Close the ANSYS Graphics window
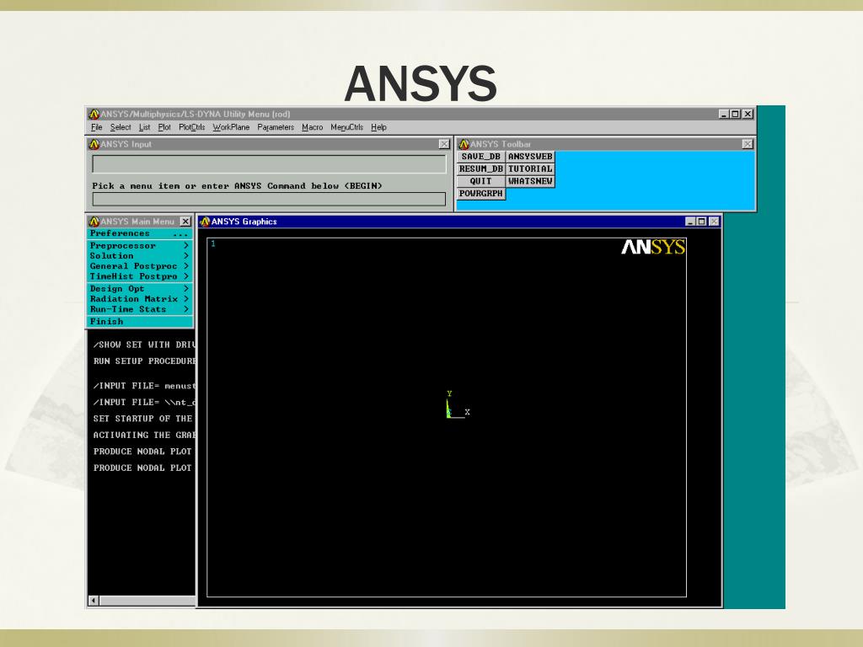This screenshot has height=647, width=863. coord(714,222)
